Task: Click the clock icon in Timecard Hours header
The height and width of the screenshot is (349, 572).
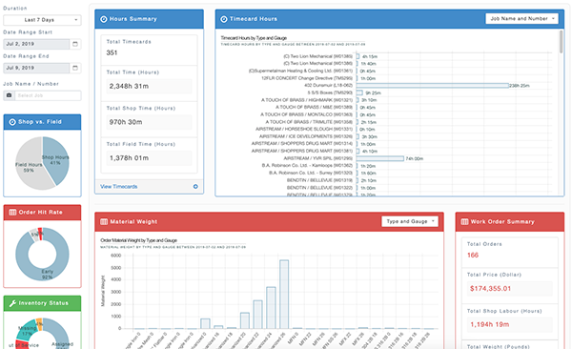Action: click(x=224, y=19)
